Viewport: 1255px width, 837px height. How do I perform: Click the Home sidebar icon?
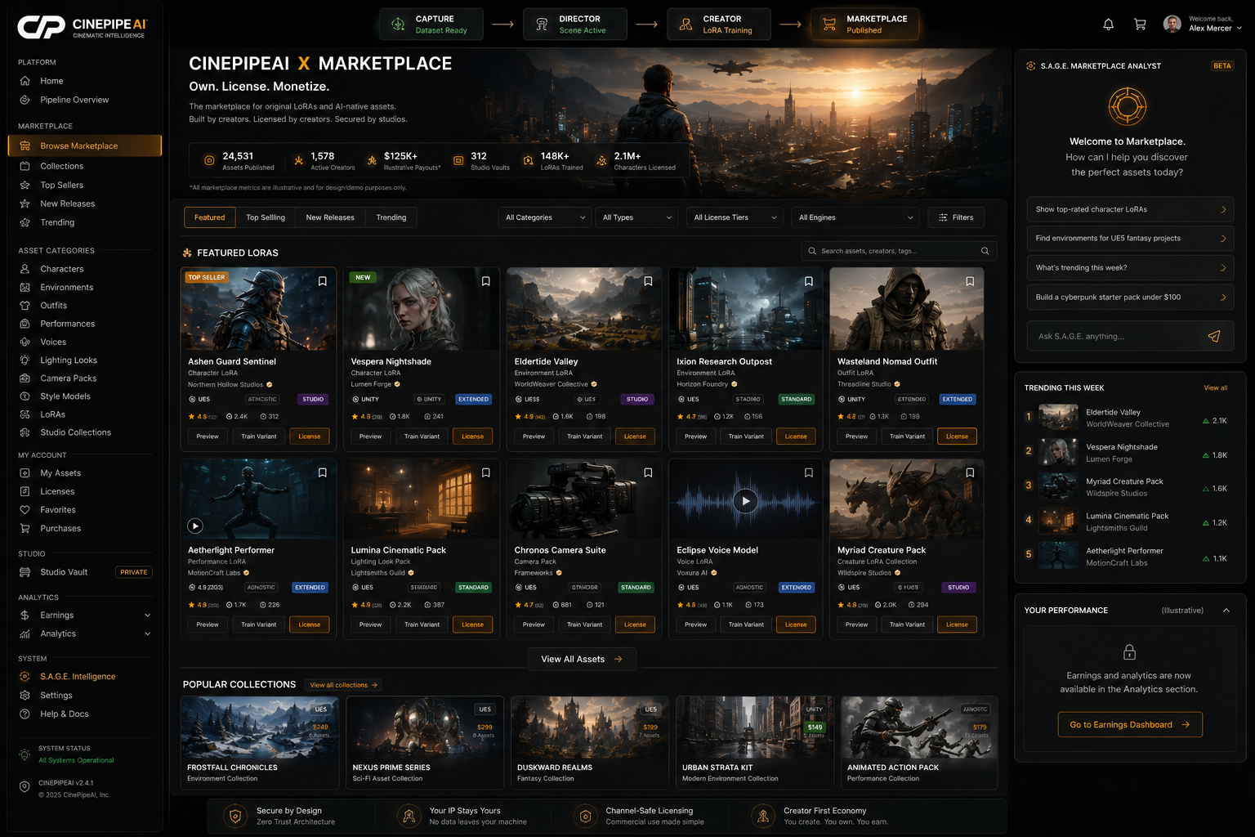(x=25, y=81)
